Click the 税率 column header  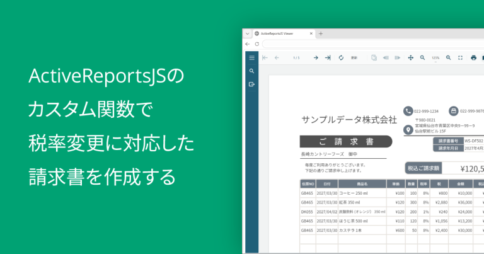coord(423,184)
